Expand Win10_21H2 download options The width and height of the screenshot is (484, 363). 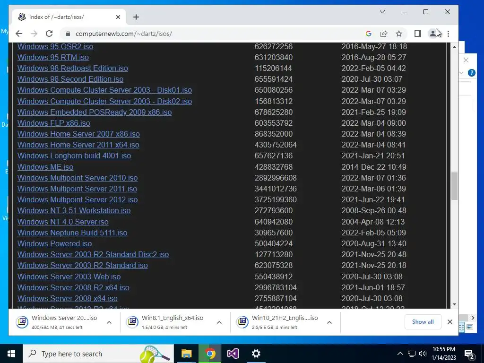click(329, 322)
